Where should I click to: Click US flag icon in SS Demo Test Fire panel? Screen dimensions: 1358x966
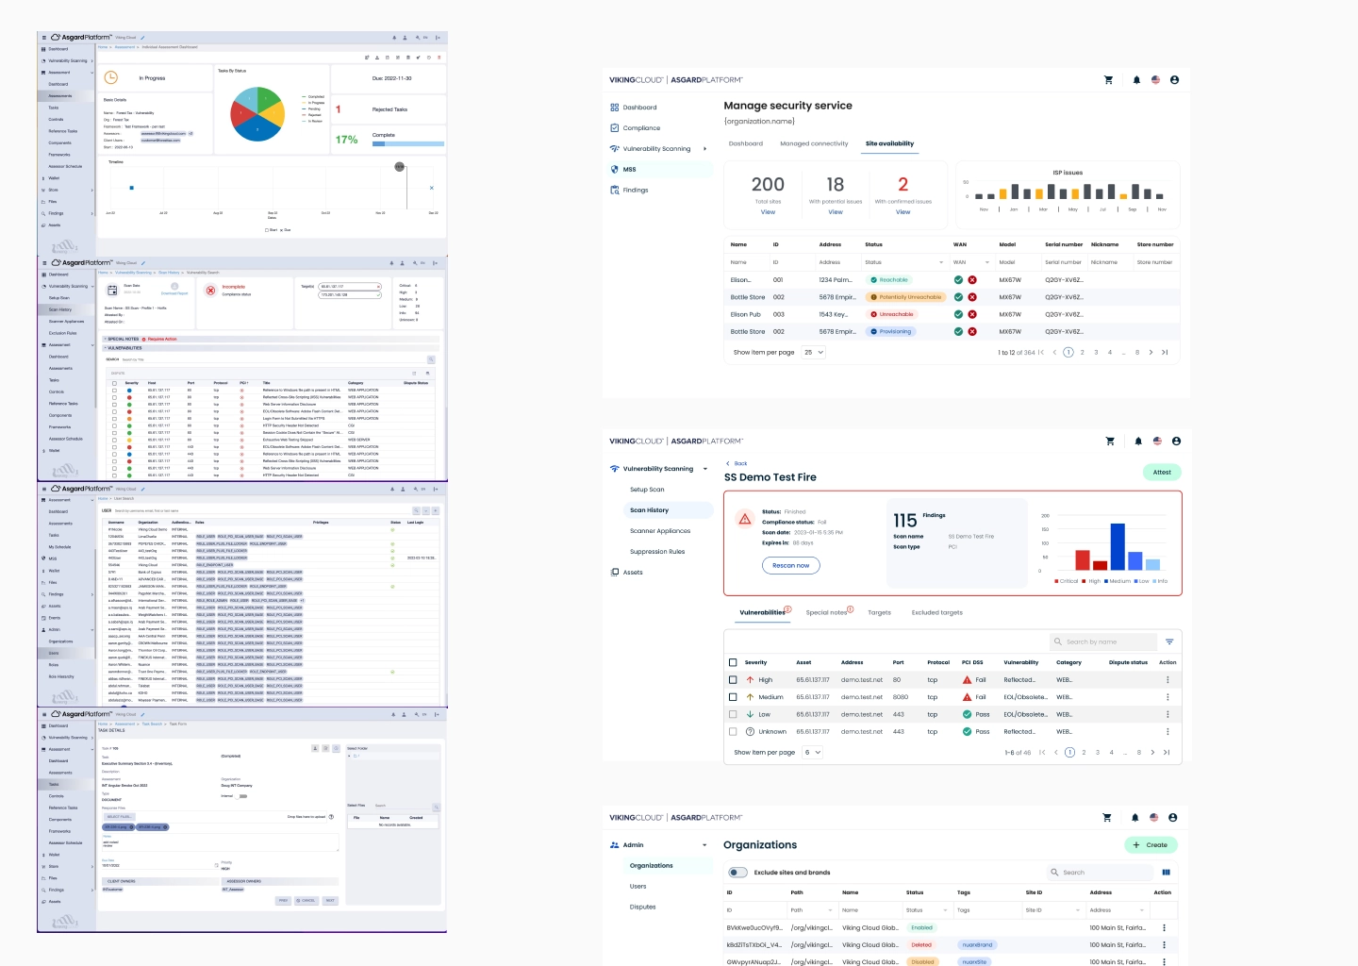1157,441
